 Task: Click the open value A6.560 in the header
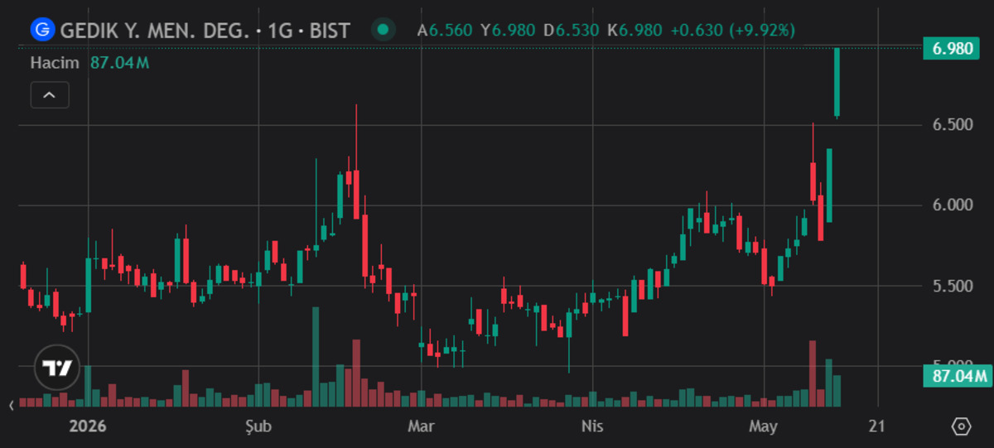pos(444,31)
